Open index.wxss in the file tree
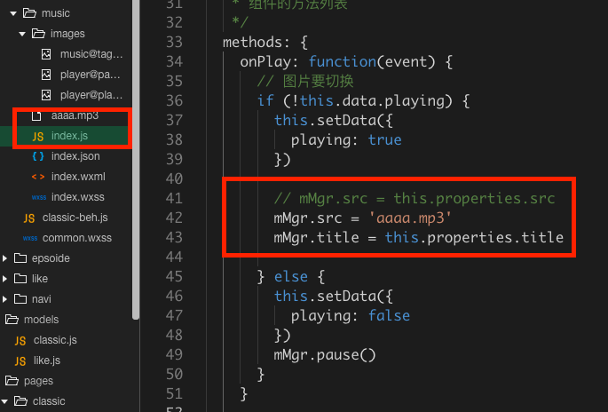Viewport: 608px width, 412px height. [77, 197]
